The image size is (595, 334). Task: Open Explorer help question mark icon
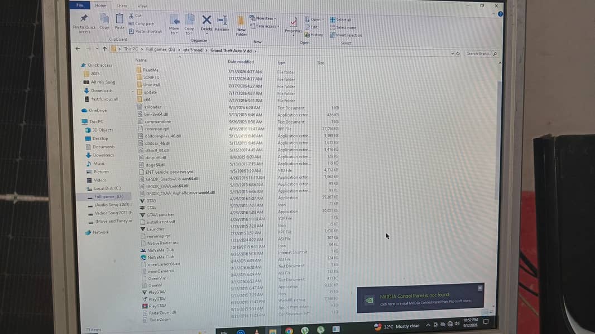pos(500,14)
